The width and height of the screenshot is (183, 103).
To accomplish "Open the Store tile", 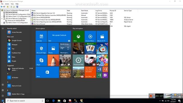I will (x=47, y=72).
